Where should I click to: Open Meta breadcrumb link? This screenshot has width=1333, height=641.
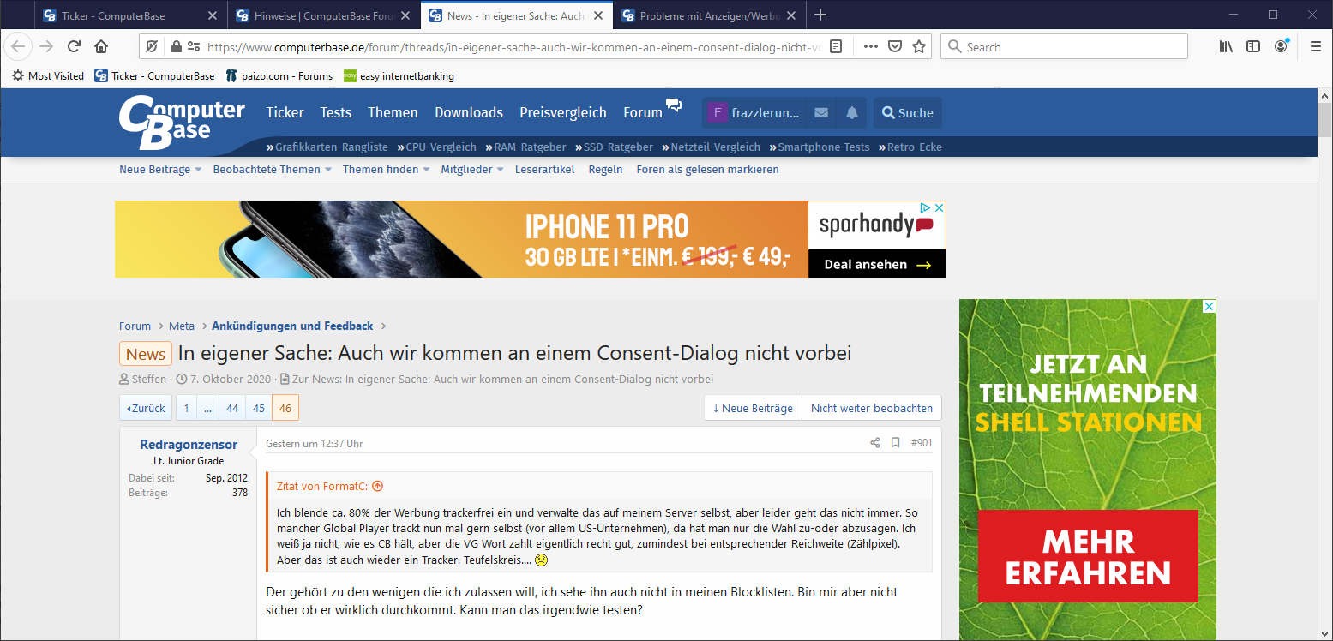tap(182, 326)
